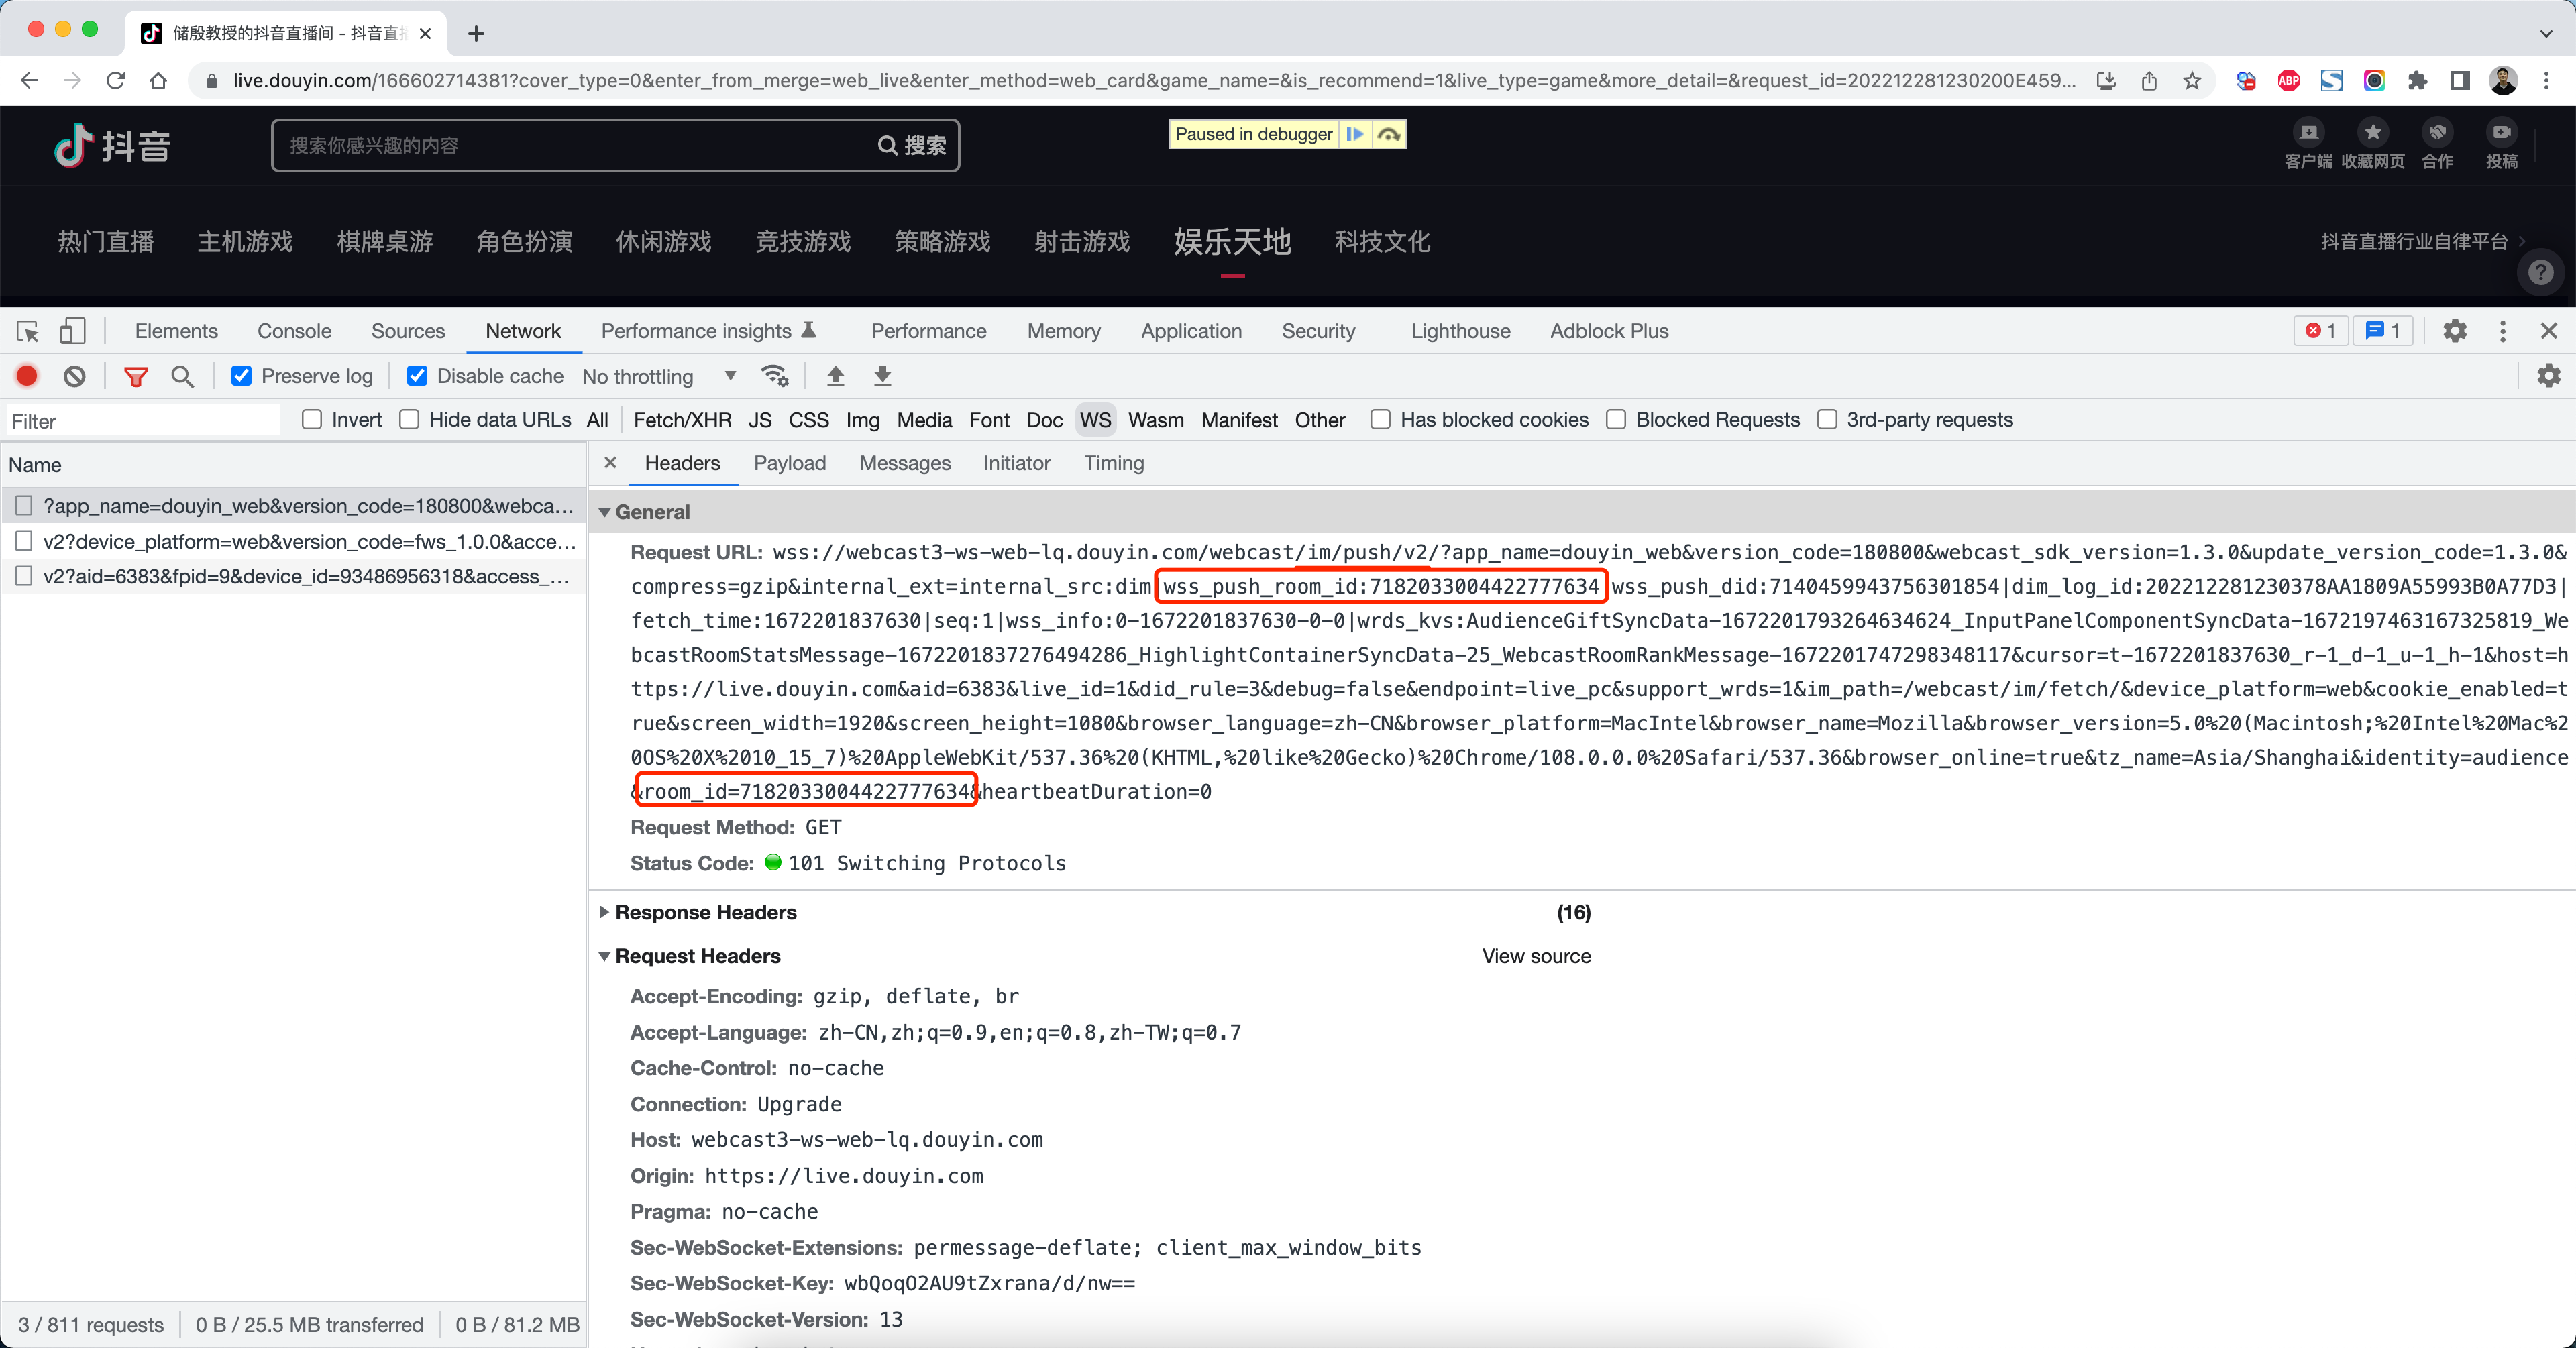Collapse the Request Headers section
Screen dimensions: 2576x1348
coord(604,957)
